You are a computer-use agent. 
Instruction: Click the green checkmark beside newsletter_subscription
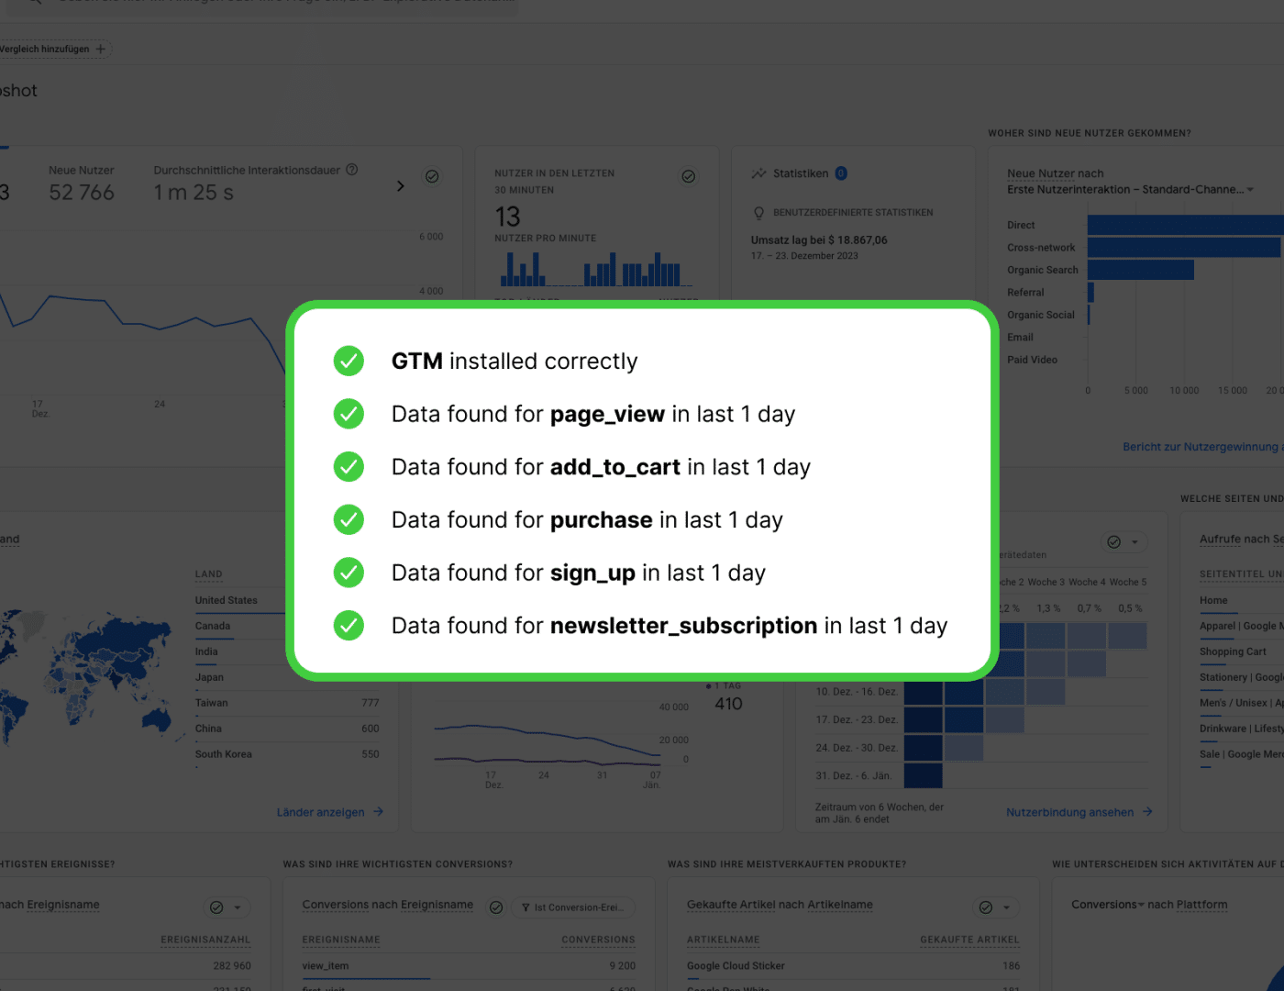pyautogui.click(x=349, y=626)
